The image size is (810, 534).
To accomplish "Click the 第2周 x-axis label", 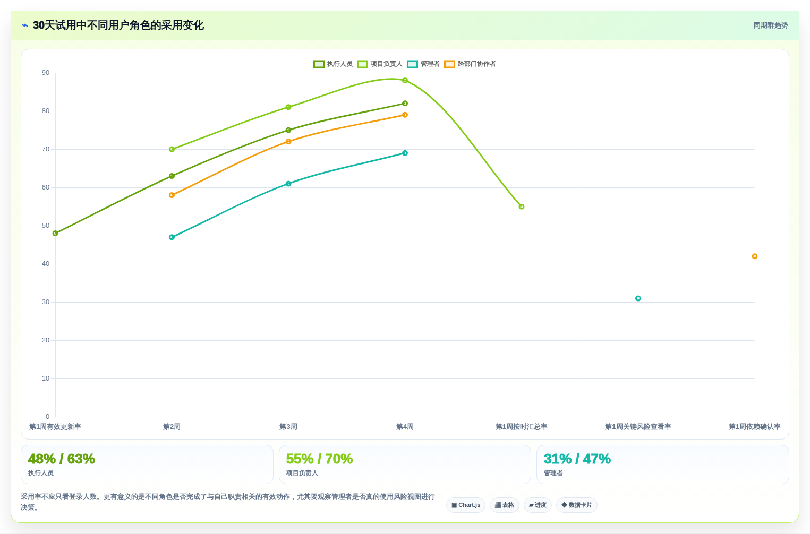I will pyautogui.click(x=172, y=427).
